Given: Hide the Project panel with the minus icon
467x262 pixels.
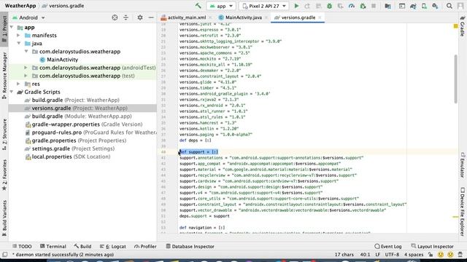Looking at the screenshot, I should point(151,17).
